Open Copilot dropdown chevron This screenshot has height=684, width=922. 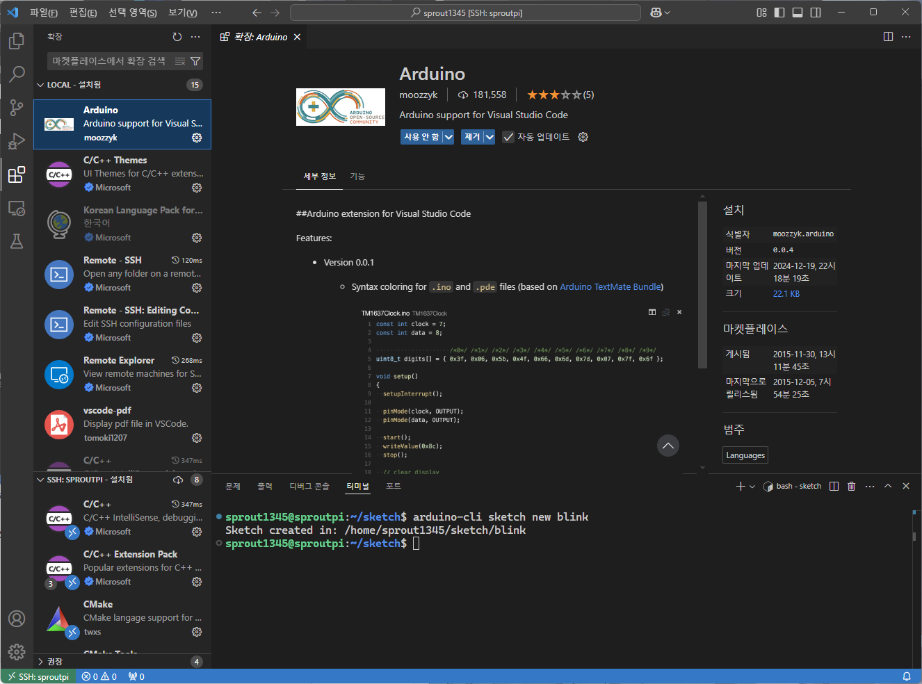668,13
